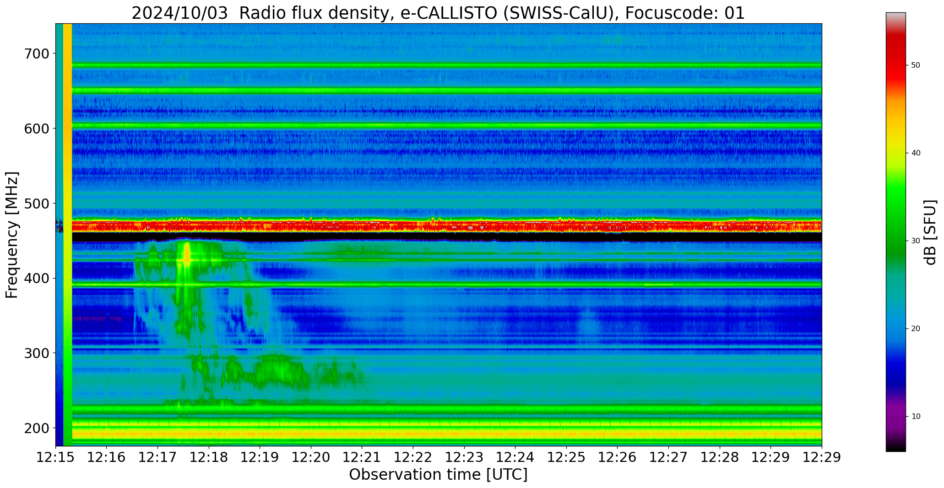Click the 12:15 time tick label
The image size is (944, 488).
tap(56, 457)
